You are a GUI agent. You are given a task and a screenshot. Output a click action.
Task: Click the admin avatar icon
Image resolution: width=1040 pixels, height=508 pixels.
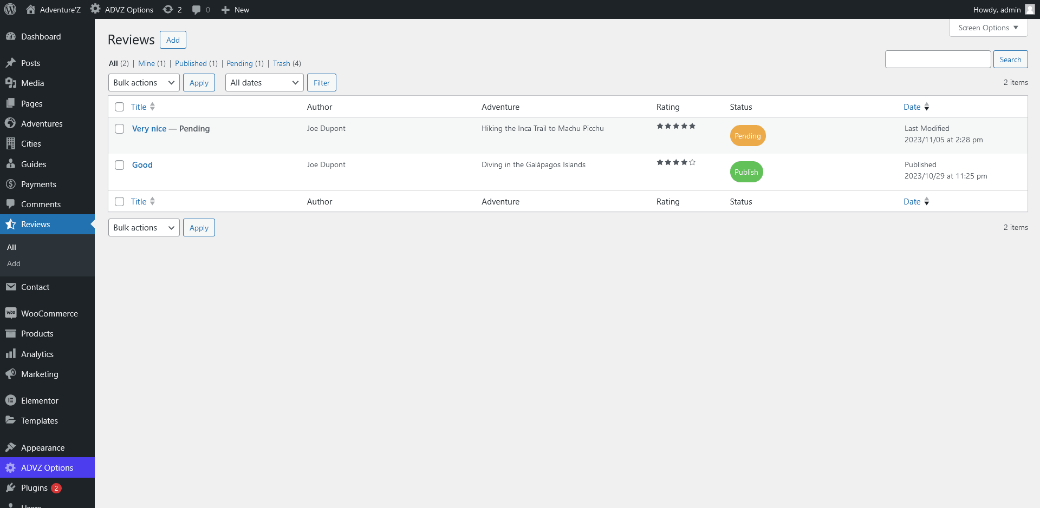1030,9
